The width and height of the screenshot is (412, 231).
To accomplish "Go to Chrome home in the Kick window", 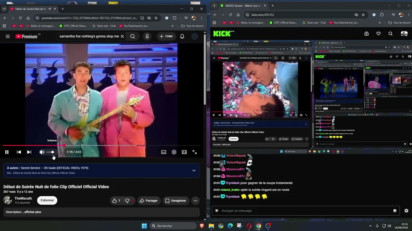I will pos(238,15).
